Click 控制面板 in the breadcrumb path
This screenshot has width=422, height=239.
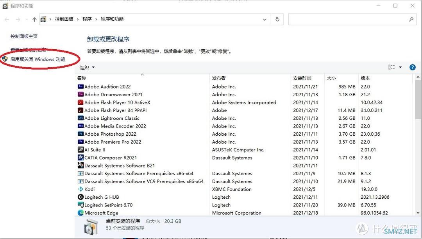pos(64,19)
